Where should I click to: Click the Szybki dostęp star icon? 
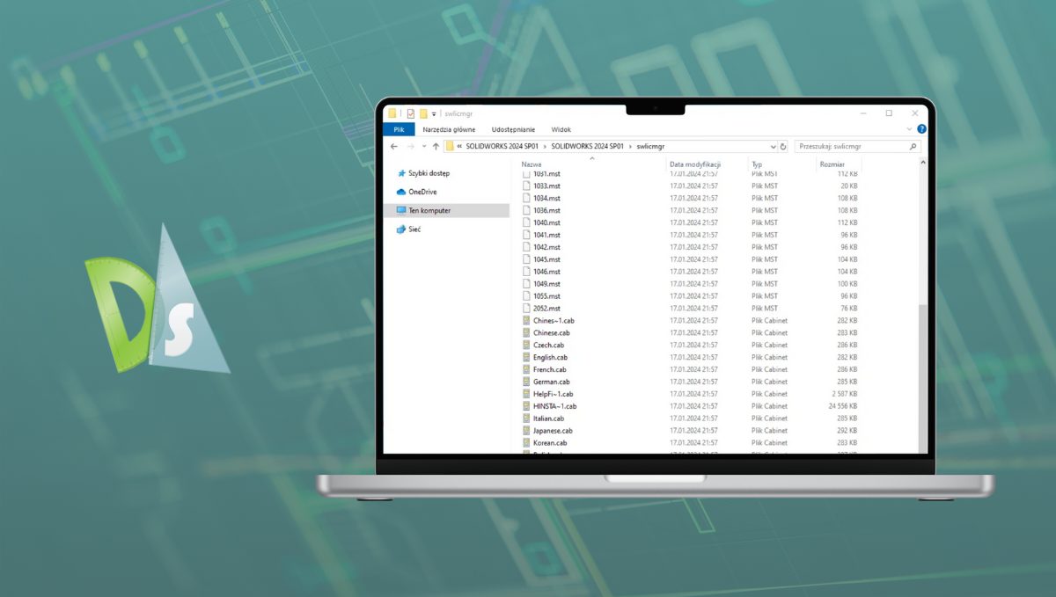click(401, 173)
